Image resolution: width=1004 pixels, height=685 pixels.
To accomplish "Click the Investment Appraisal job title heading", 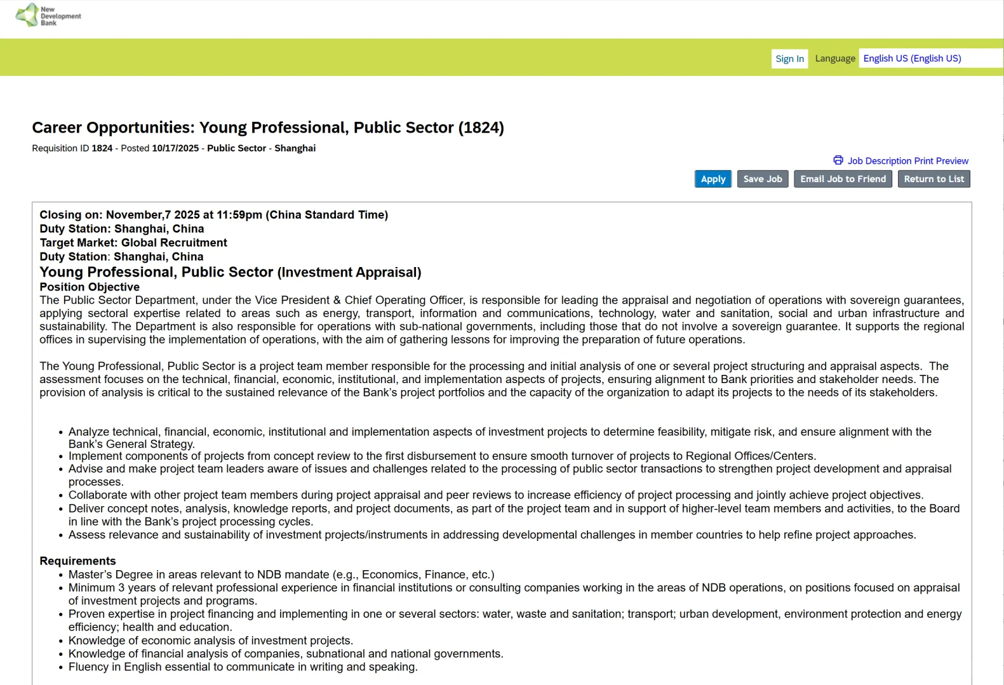I will pos(230,272).
